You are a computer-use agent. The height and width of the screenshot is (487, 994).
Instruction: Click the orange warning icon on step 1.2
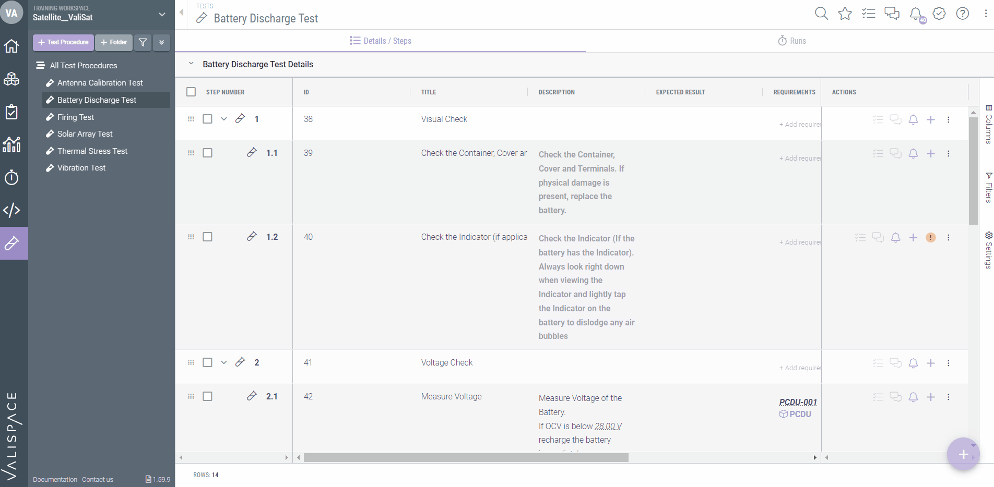930,238
